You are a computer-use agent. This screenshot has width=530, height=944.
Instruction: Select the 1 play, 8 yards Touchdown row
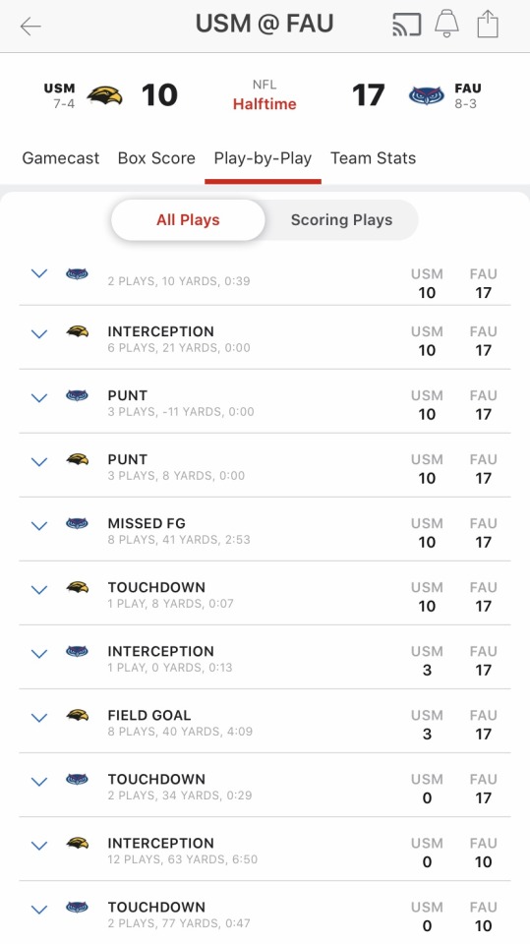point(265,594)
